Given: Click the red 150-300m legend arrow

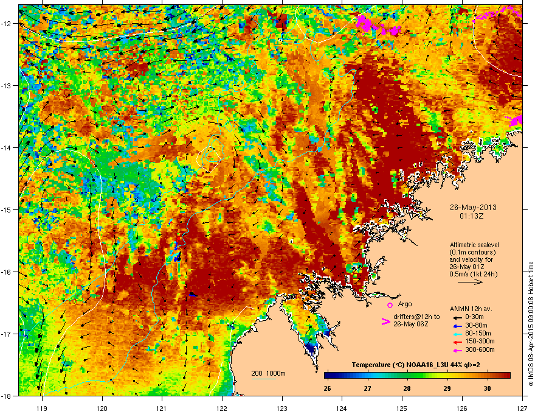Looking at the screenshot, I should pyautogui.click(x=457, y=342).
